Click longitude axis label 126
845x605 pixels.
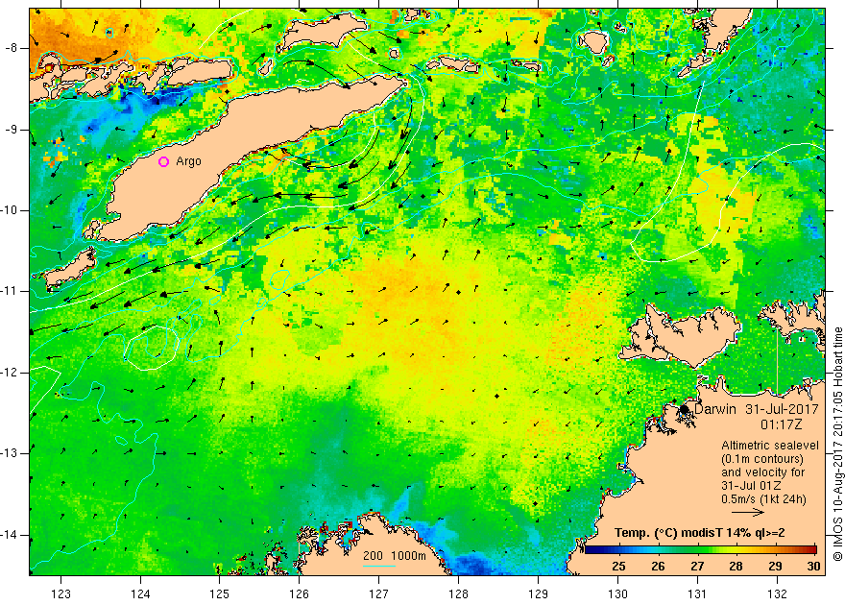(x=300, y=593)
